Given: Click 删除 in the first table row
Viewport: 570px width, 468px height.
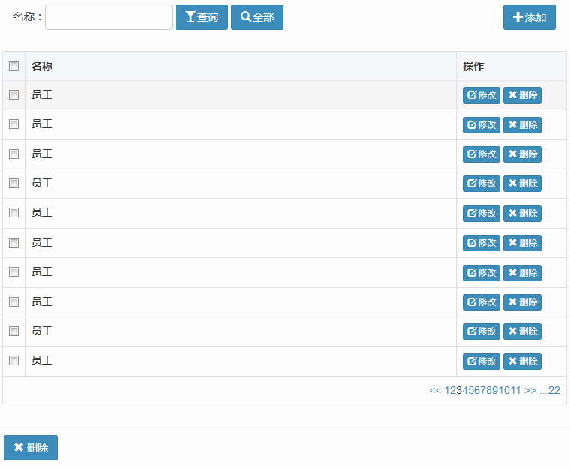Looking at the screenshot, I should pos(522,95).
